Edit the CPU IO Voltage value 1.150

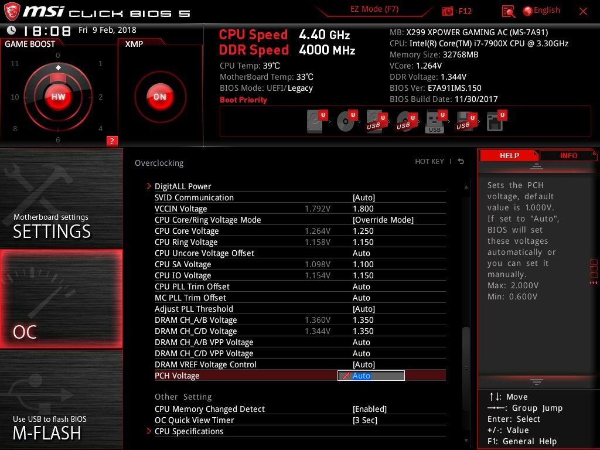point(363,275)
